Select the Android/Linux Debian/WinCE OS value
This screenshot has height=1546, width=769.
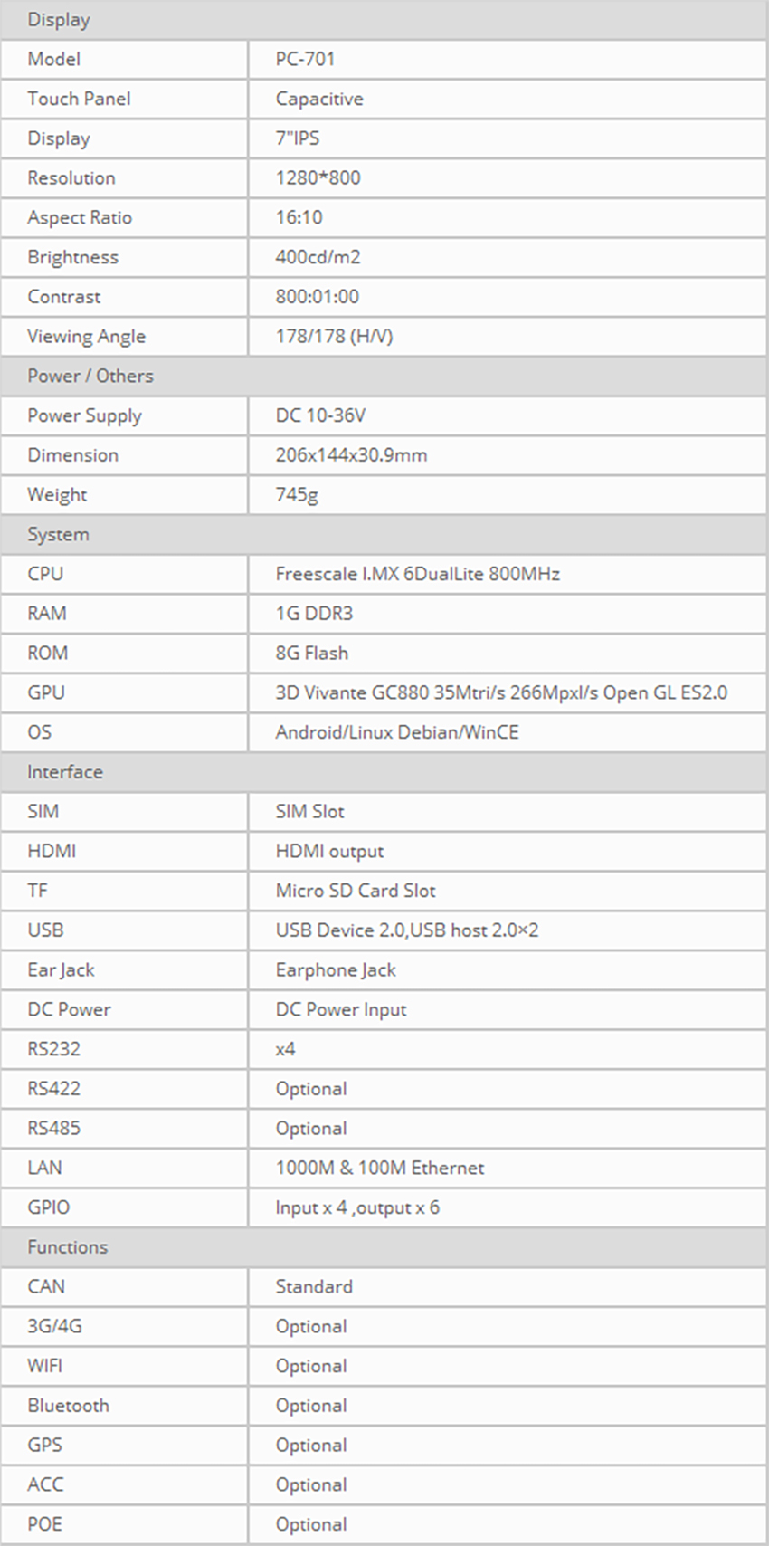(x=397, y=732)
